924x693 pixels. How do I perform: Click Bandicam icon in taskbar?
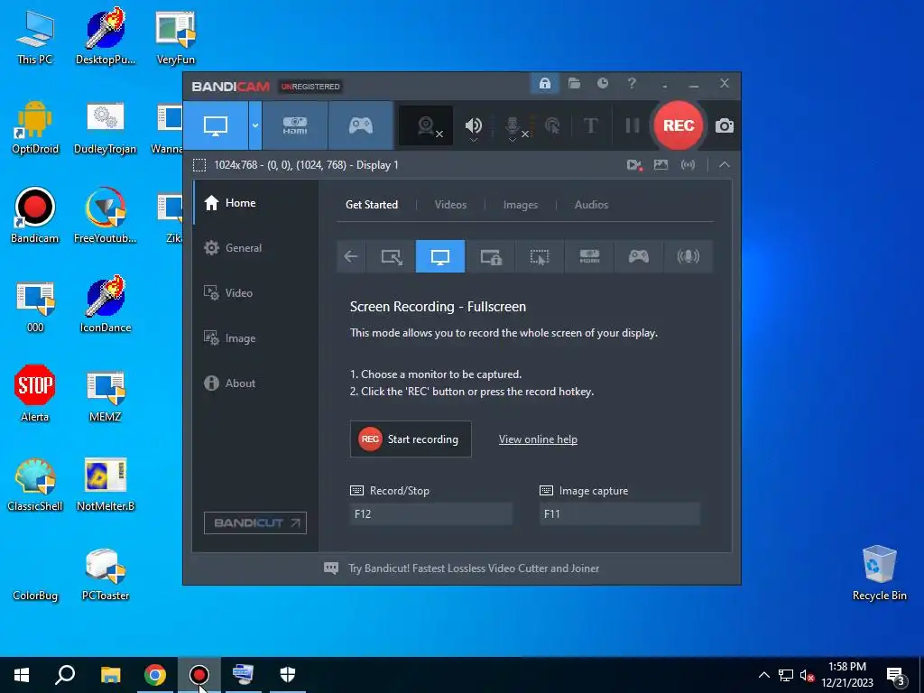(x=199, y=675)
